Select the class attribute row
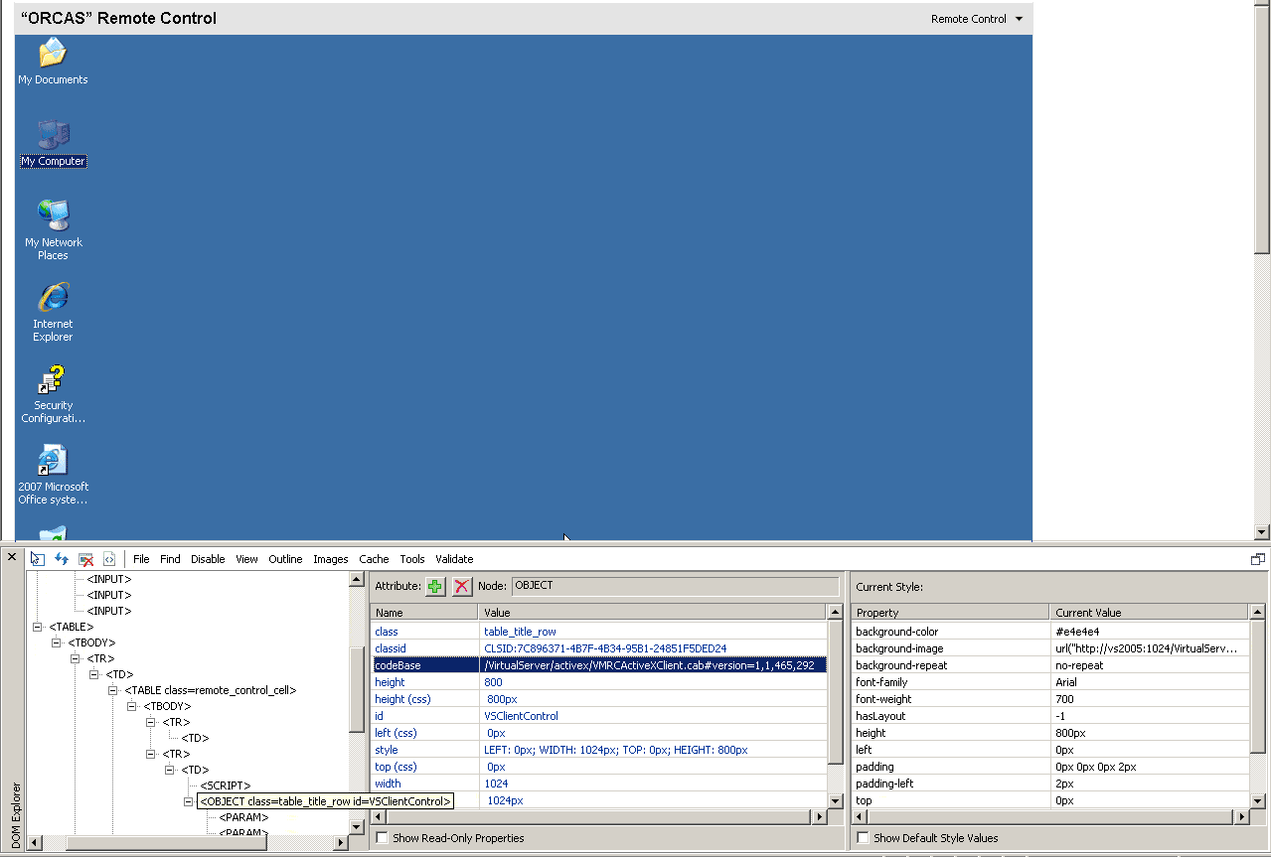This screenshot has width=1271, height=857. click(598, 632)
